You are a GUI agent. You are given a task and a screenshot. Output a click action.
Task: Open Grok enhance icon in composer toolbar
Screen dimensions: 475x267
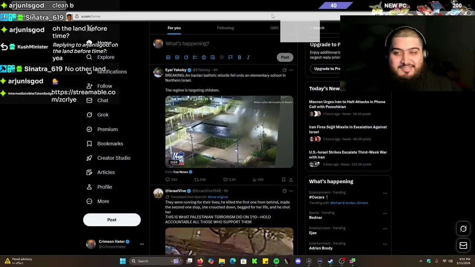point(186,57)
